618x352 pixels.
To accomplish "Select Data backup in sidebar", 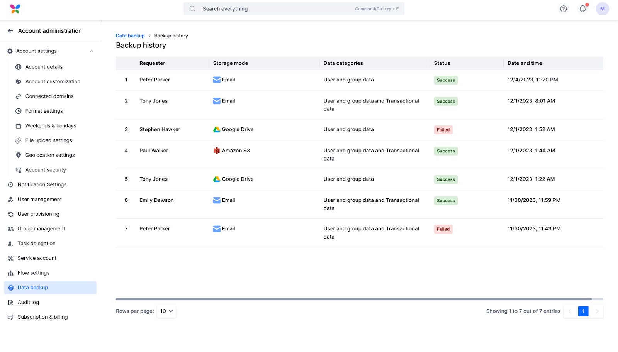I will point(50,288).
